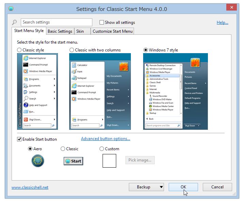The width and height of the screenshot is (243, 201).
Task: Select Classic with two columns option
Action: (x=72, y=50)
